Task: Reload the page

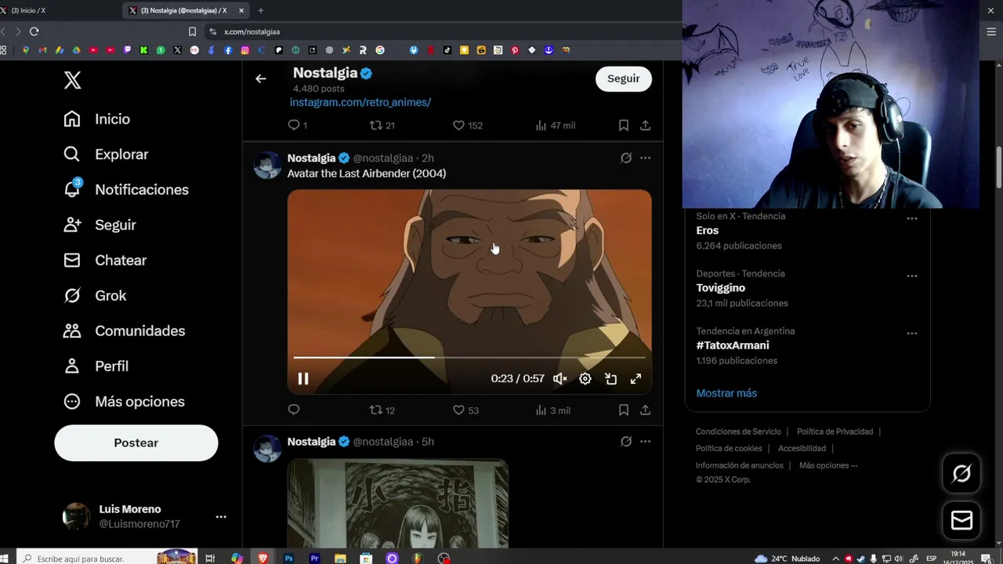Action: [34, 31]
